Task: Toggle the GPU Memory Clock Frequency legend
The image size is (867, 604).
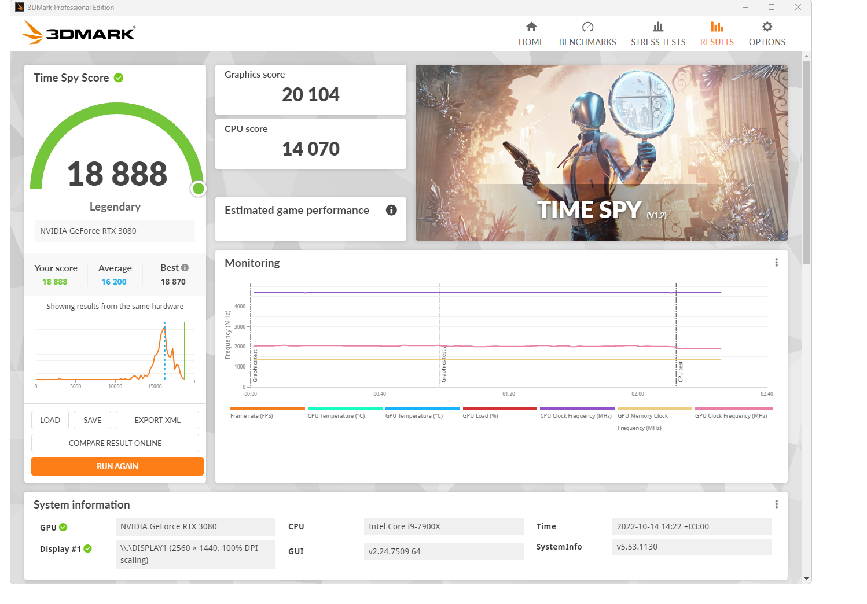Action: (654, 419)
